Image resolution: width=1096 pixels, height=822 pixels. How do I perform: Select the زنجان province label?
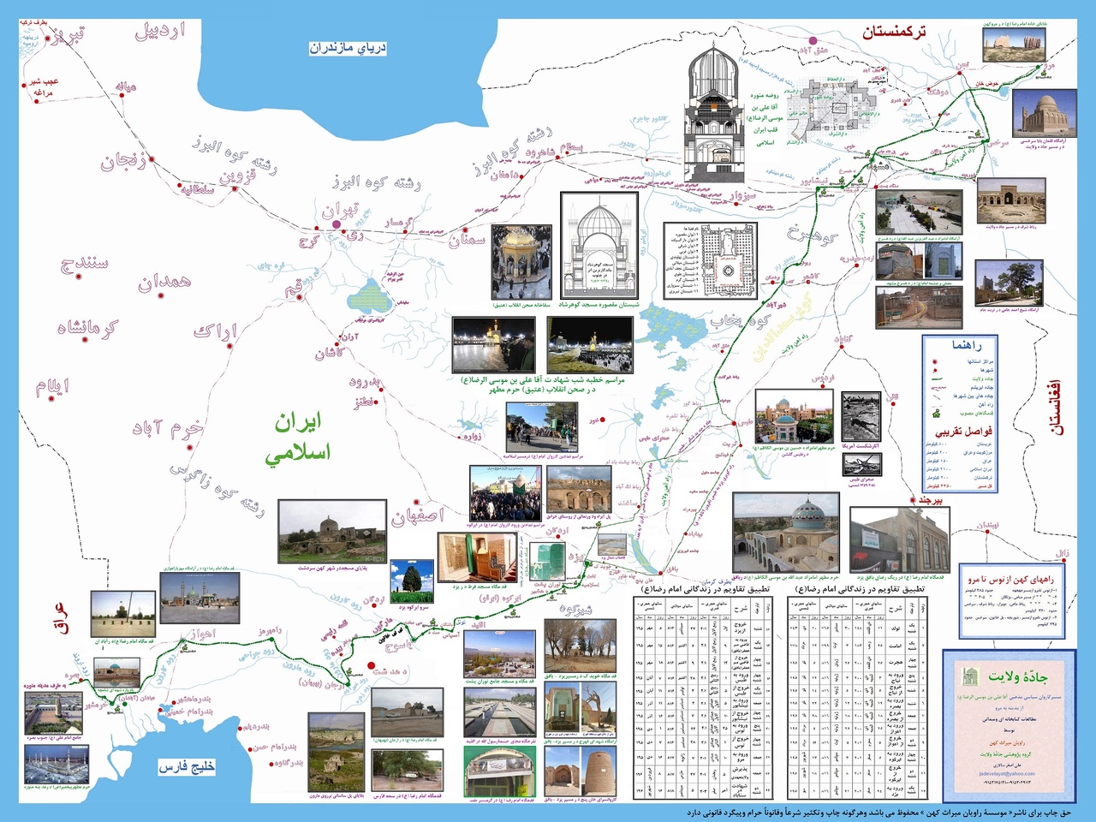click(x=124, y=161)
